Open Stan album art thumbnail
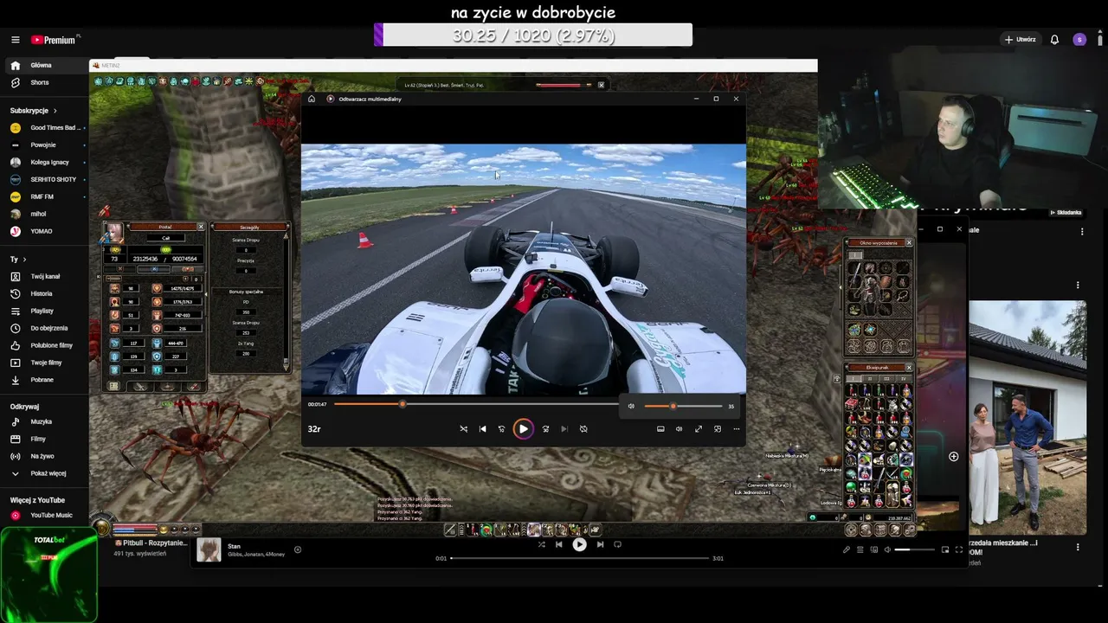The image size is (1108, 623). tap(209, 549)
